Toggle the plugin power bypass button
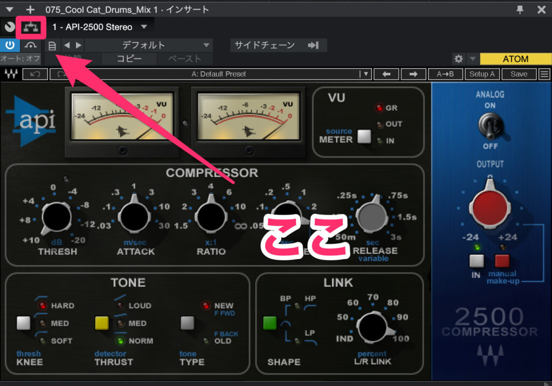Image resolution: width=552 pixels, height=386 pixels. click(10, 45)
